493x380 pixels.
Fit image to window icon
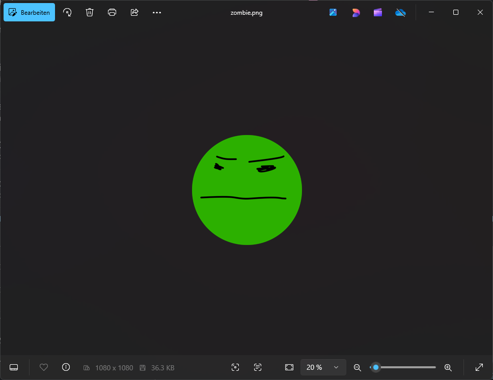[x=289, y=367]
